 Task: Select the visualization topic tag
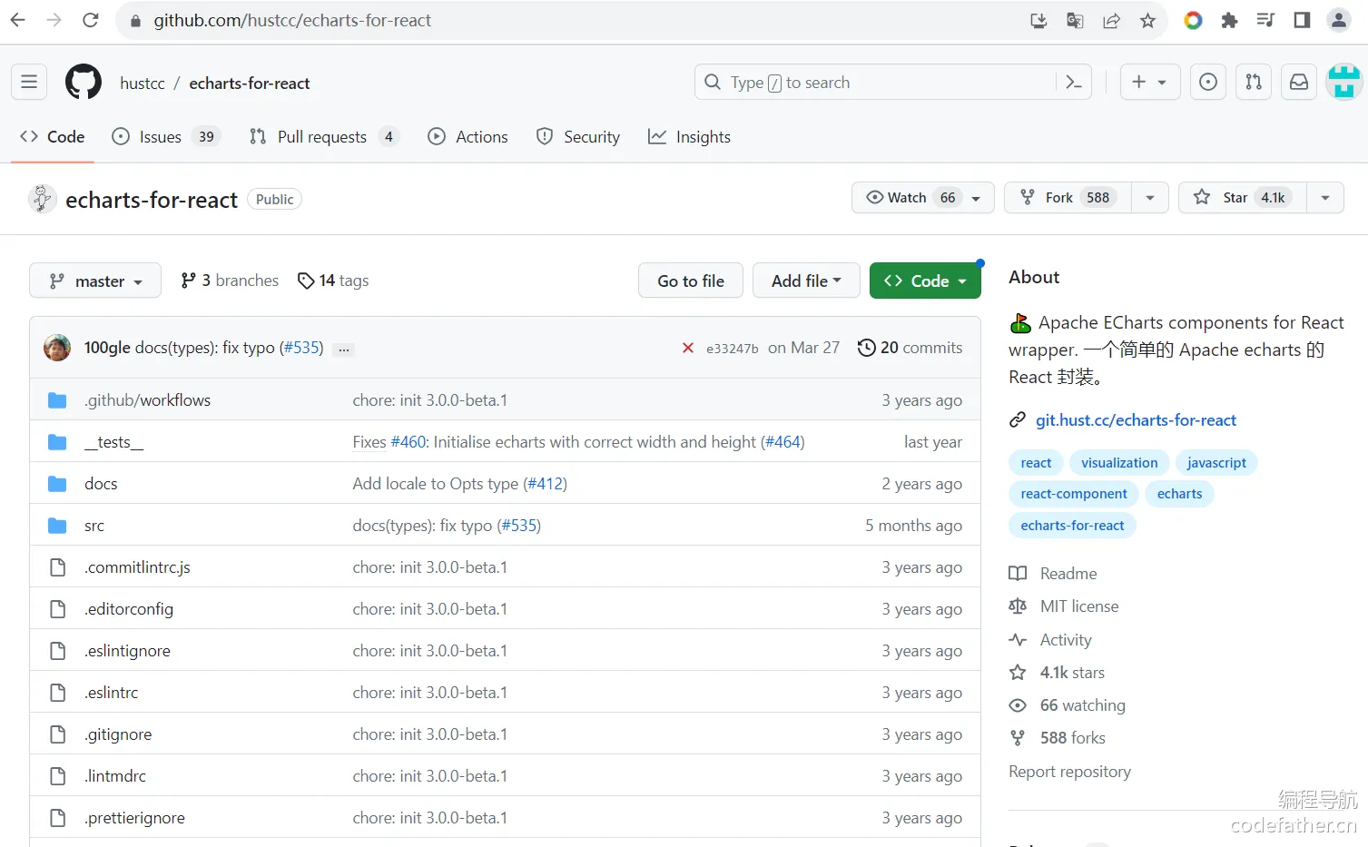pyautogui.click(x=1119, y=463)
